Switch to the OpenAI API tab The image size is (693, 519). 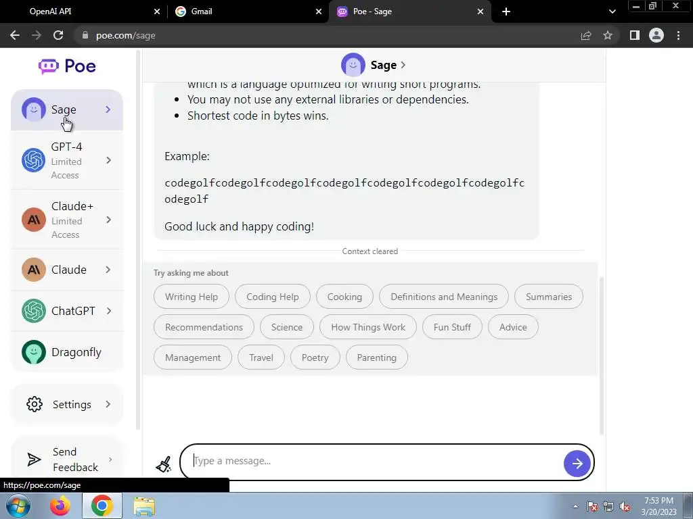pyautogui.click(x=83, y=11)
